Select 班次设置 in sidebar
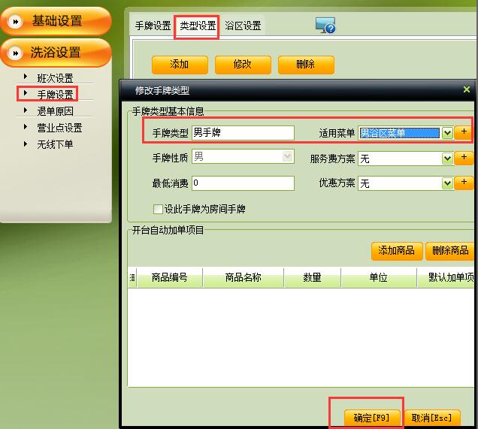This screenshot has height=429, width=478. 55,78
